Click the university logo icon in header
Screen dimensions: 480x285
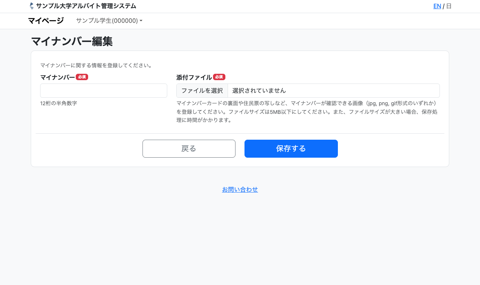click(31, 6)
